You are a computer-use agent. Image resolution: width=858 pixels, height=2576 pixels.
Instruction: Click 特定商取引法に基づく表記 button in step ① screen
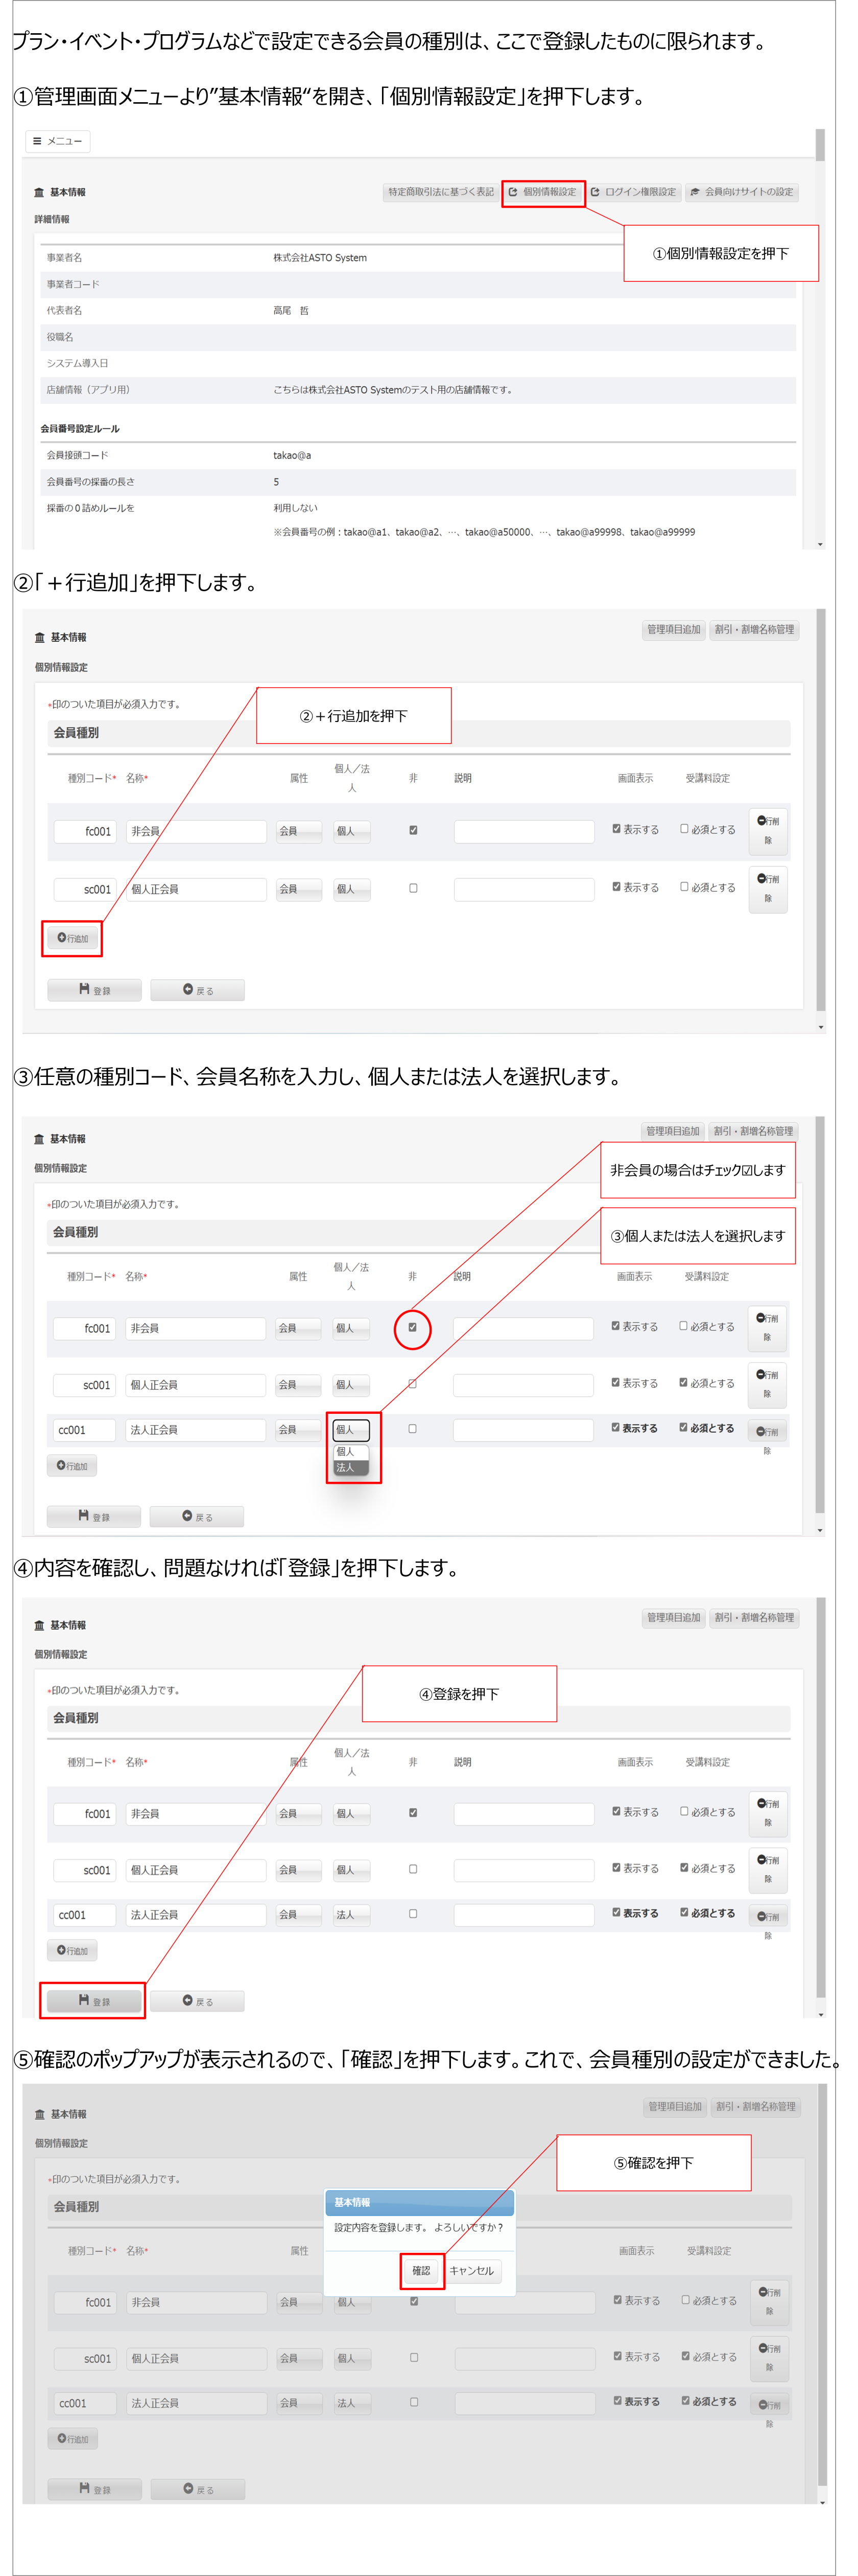click(440, 192)
